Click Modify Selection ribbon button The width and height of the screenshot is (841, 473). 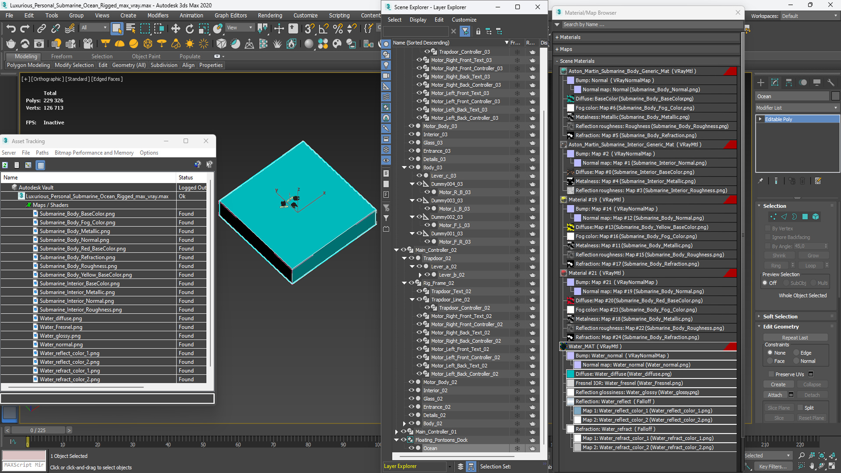coord(74,65)
